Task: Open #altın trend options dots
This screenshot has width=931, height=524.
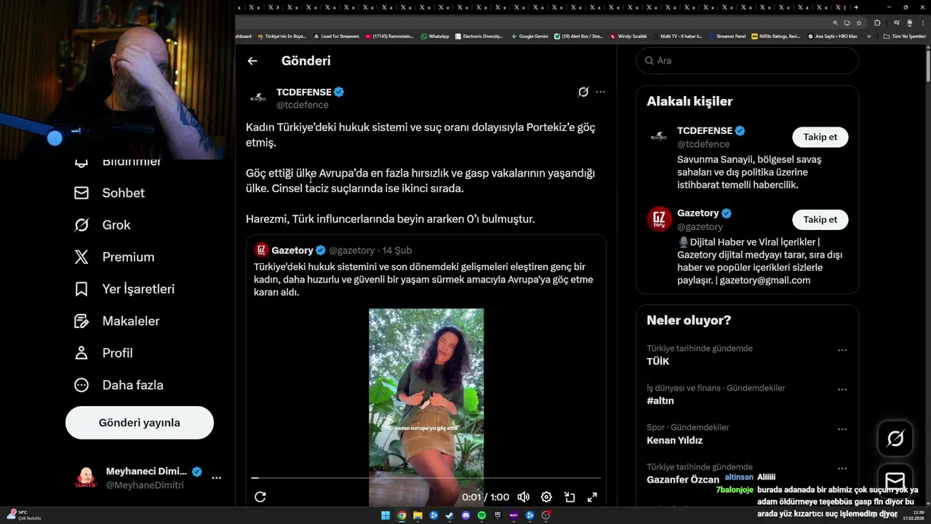Action: coord(842,389)
